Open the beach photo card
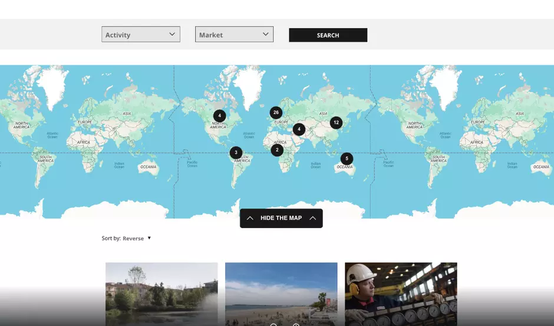Viewport: 554px width, 326px height. [281, 294]
